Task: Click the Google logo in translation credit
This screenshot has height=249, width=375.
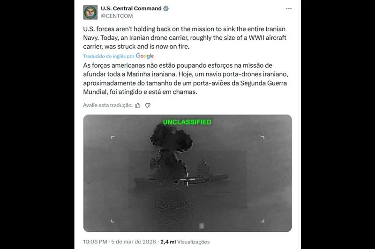Action: click(x=145, y=56)
